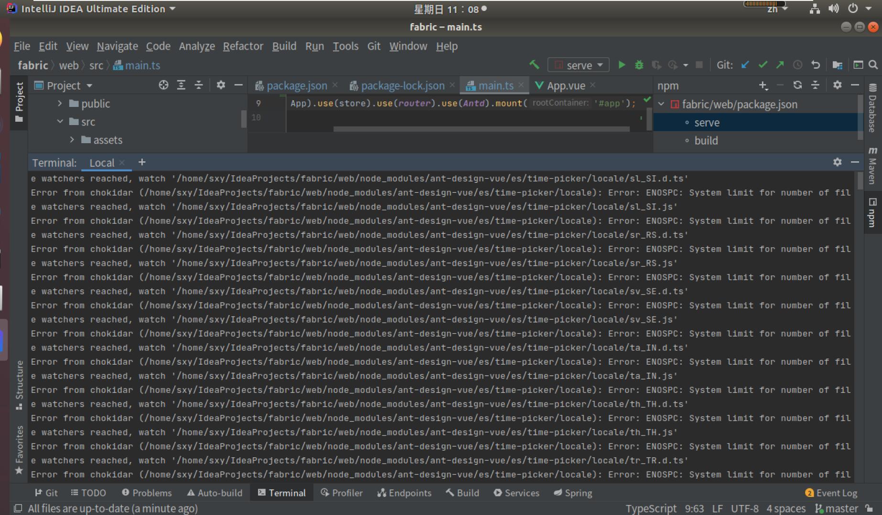Push commits with Git green arrow
This screenshot has width=882, height=515.
click(x=780, y=65)
